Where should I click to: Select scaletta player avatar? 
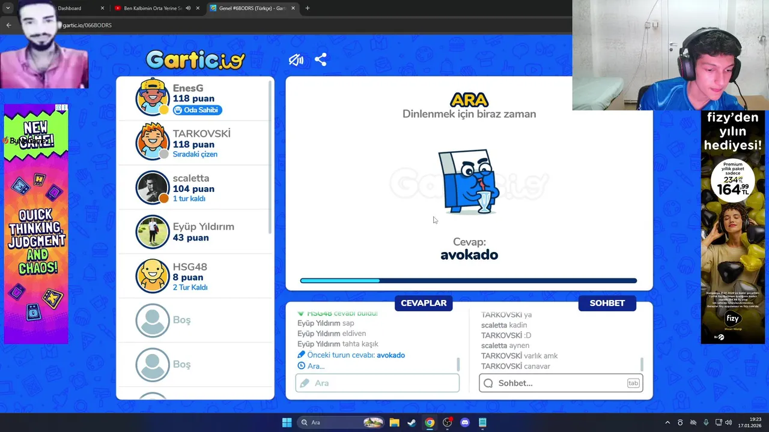(153, 188)
